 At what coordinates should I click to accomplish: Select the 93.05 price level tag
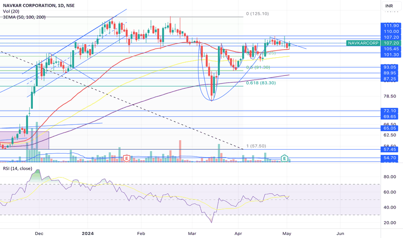pos(390,67)
